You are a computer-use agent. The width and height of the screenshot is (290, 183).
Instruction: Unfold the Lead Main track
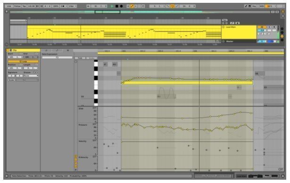[223, 27]
